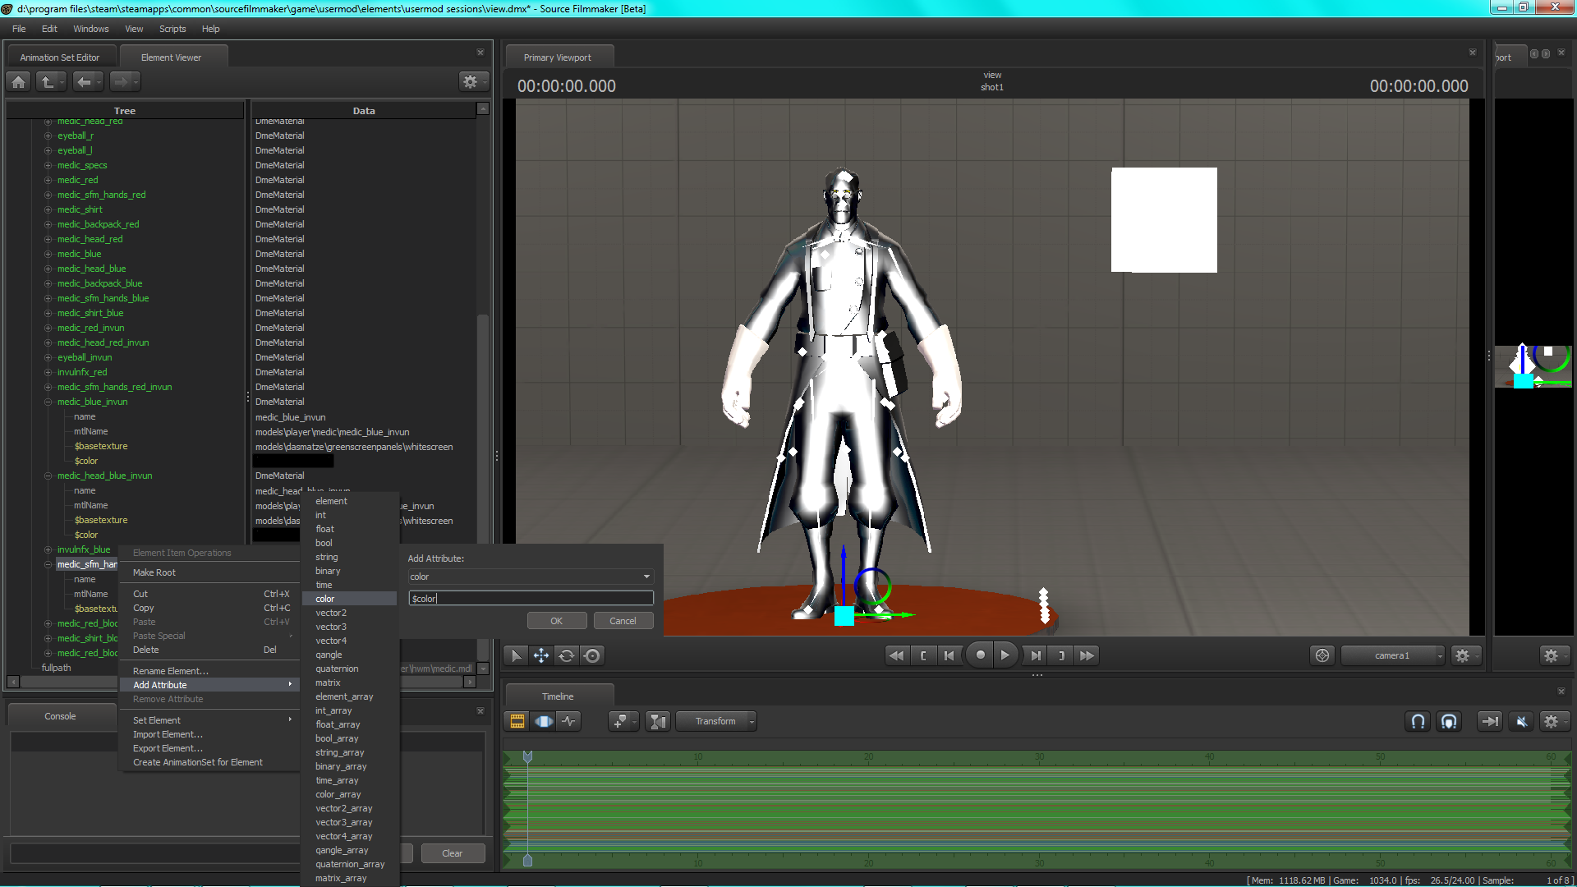Click the $color attribute name field

coord(531,599)
